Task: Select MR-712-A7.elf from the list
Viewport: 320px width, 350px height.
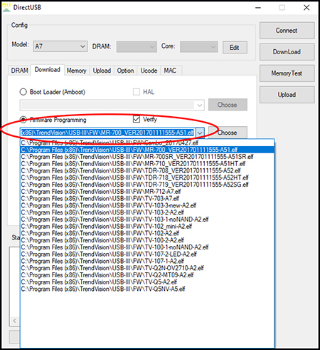Action: pyautogui.click(x=147, y=192)
